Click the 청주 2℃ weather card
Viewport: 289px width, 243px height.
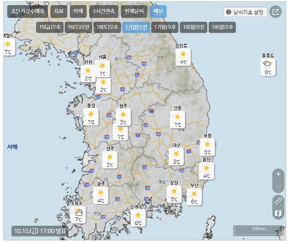123,117
